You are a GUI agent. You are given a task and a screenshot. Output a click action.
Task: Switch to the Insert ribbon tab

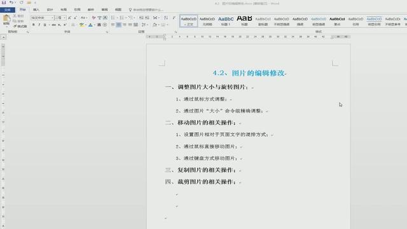point(36,10)
